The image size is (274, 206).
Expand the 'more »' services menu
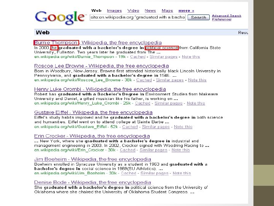click(x=186, y=11)
